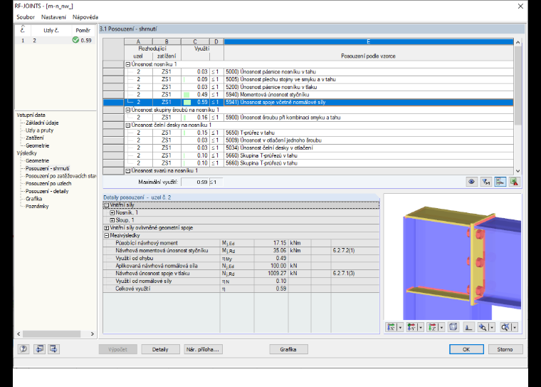This screenshot has width=541, height=387.
Task: Click the Detaily button
Action: 160,349
